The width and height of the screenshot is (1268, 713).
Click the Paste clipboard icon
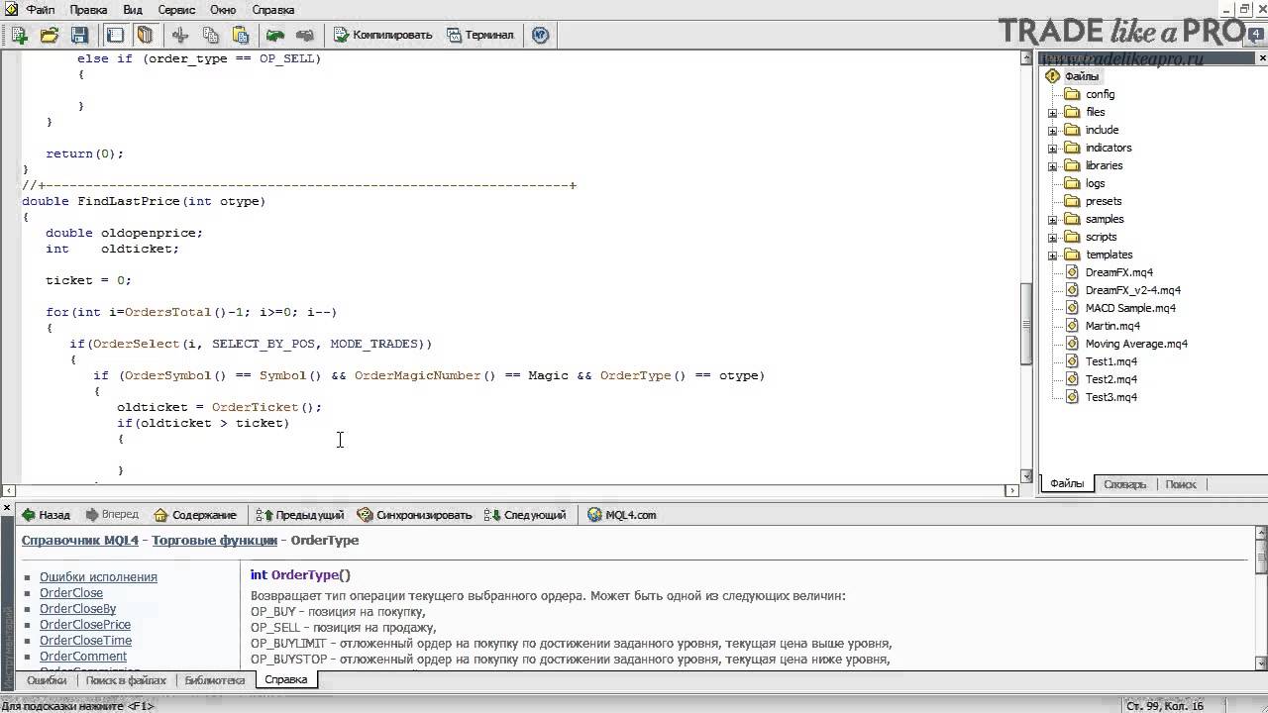pyautogui.click(x=241, y=35)
